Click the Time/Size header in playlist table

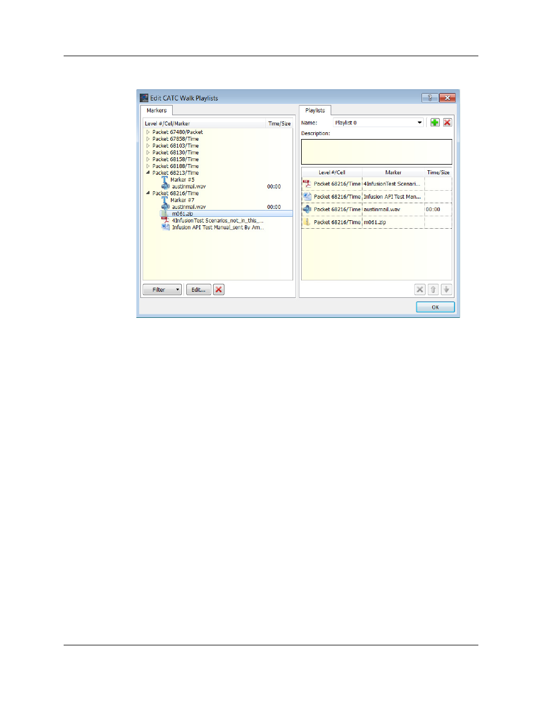(438, 173)
